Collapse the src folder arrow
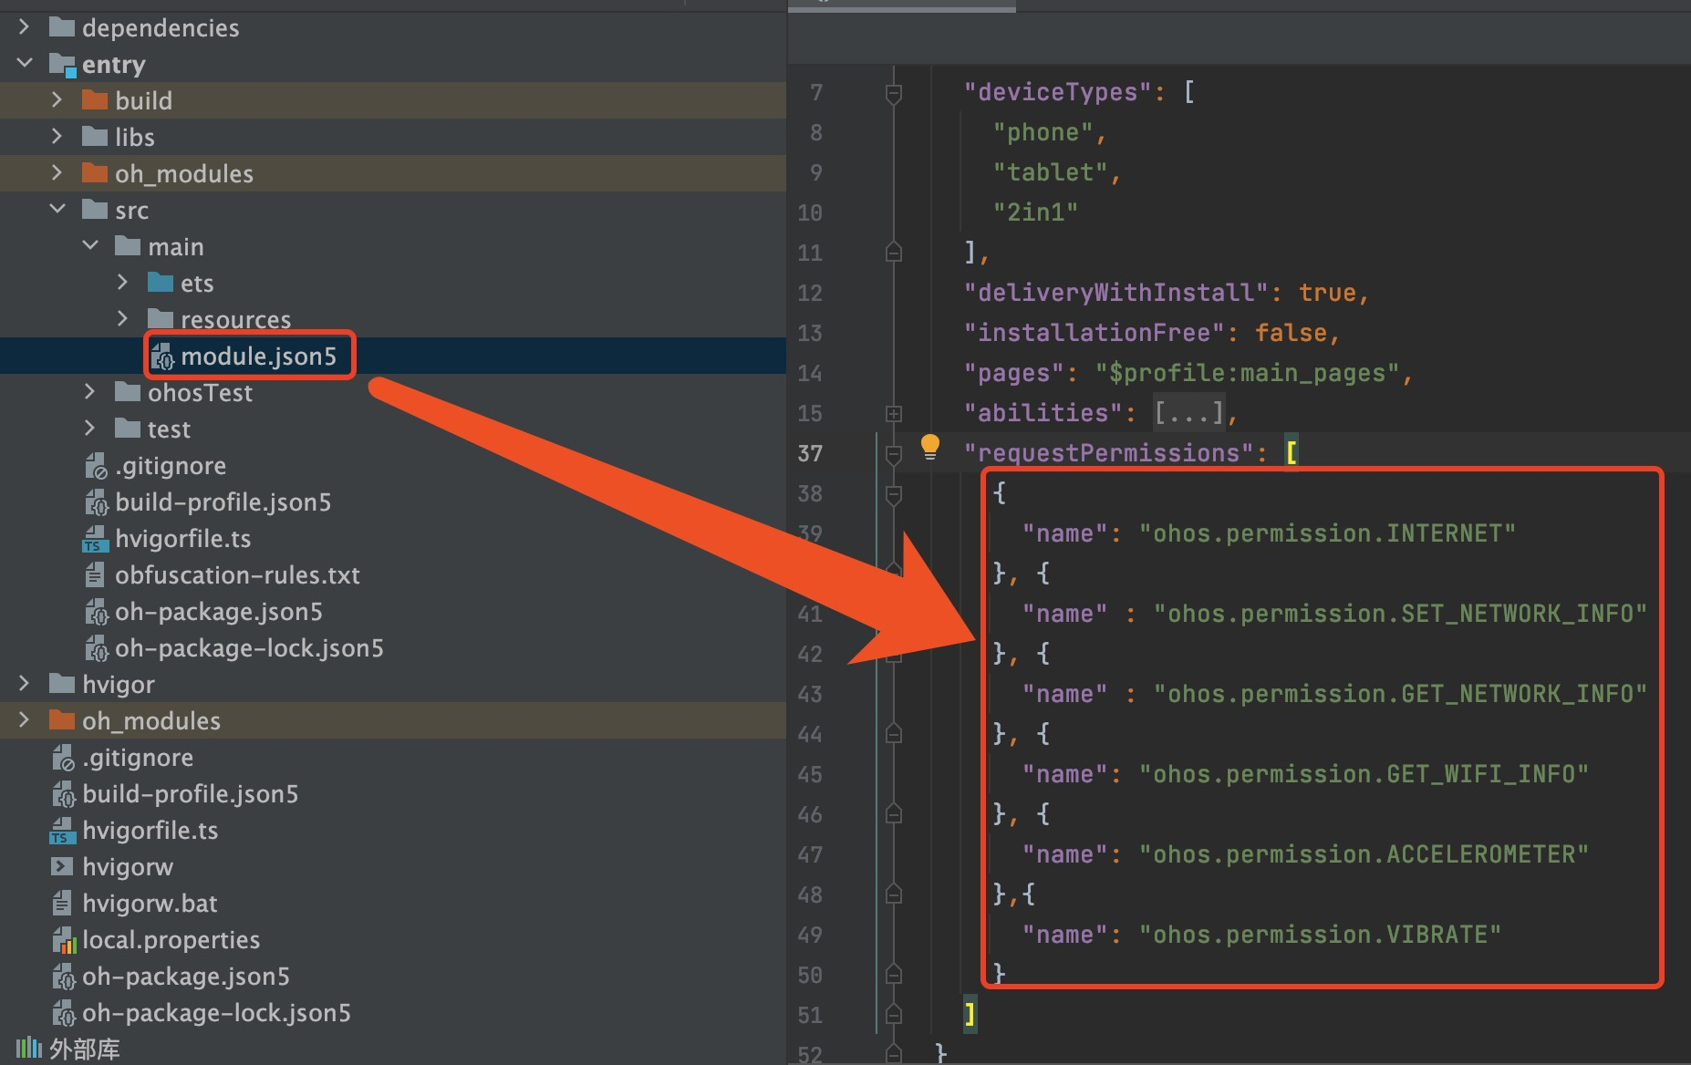The height and width of the screenshot is (1065, 1691). click(57, 210)
